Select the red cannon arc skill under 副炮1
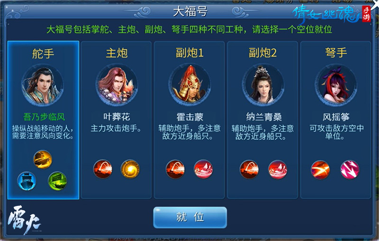 coord(175,169)
